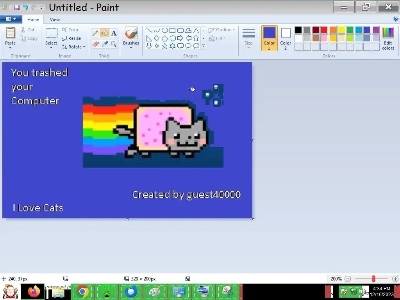Click the Cut button
The image size is (400, 300).
28,30
